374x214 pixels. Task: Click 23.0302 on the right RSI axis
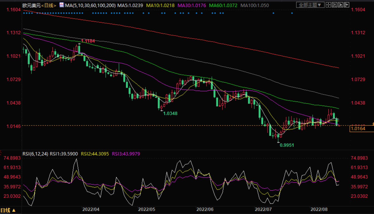[359, 196]
